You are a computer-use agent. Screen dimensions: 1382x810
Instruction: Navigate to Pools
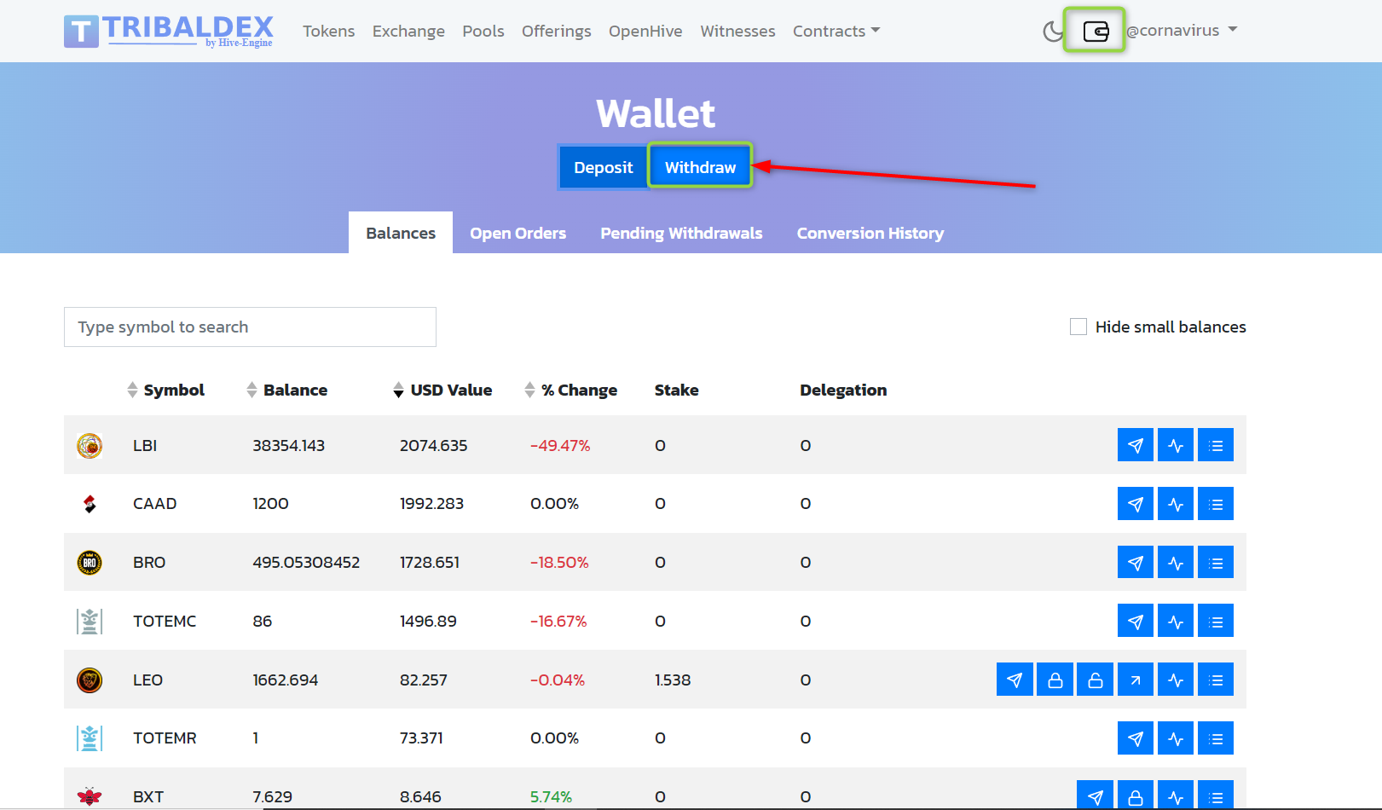pos(483,32)
